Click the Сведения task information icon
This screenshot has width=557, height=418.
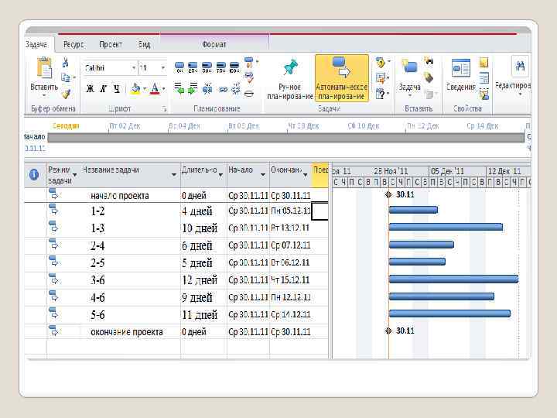tap(460, 70)
